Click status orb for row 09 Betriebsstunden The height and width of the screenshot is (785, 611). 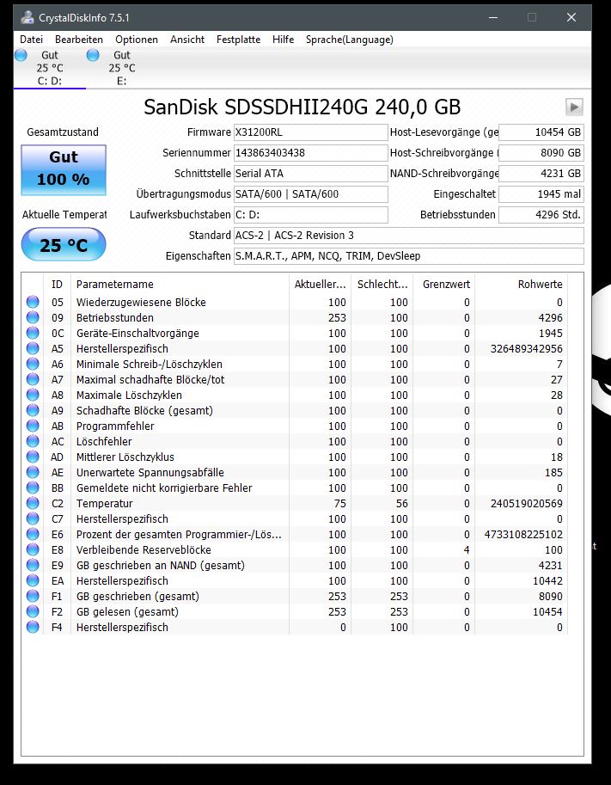[x=33, y=317]
